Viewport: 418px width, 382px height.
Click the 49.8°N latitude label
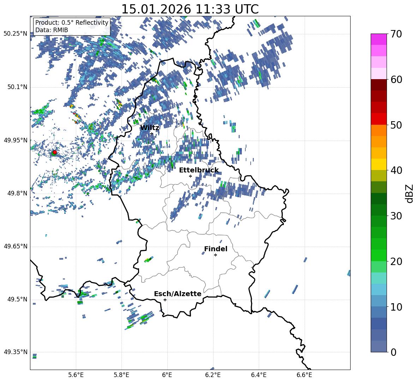pyautogui.click(x=17, y=193)
